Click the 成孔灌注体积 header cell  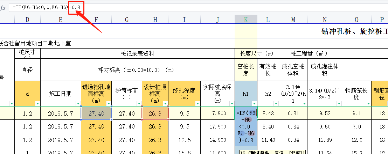pyautogui.click(x=325, y=70)
